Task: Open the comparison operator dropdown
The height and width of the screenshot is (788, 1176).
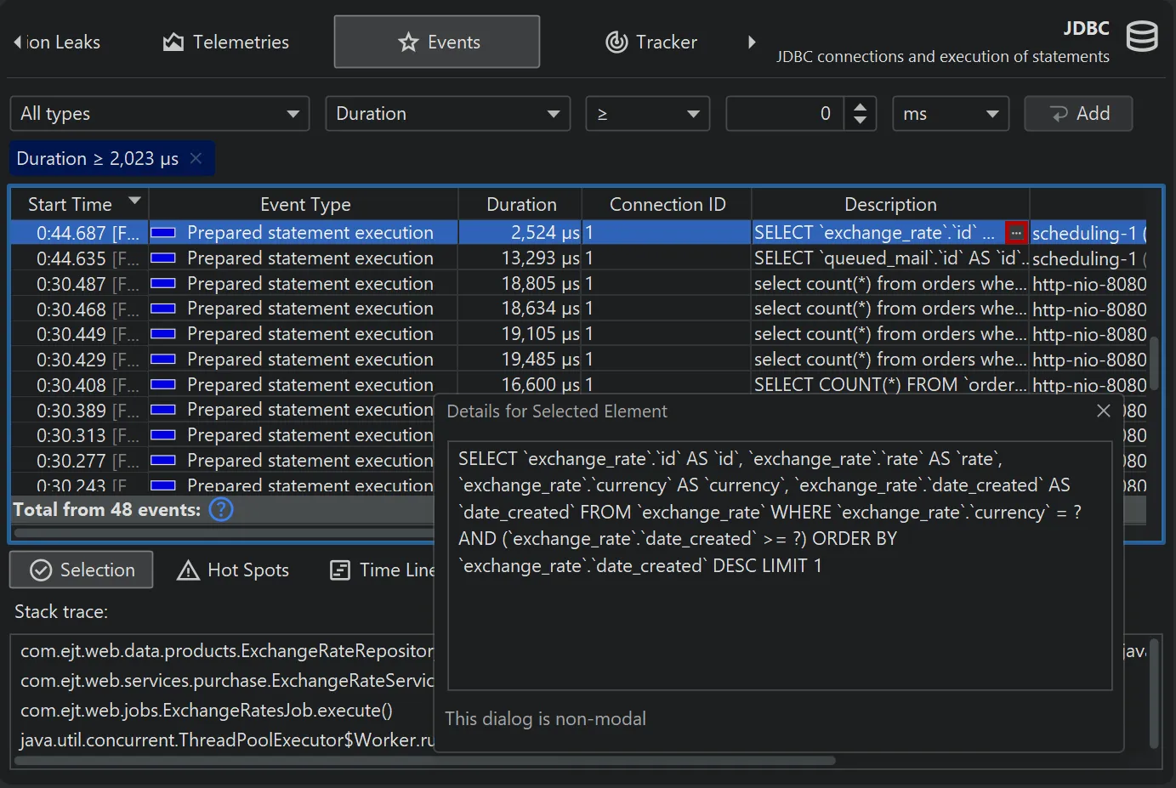Action: [647, 113]
